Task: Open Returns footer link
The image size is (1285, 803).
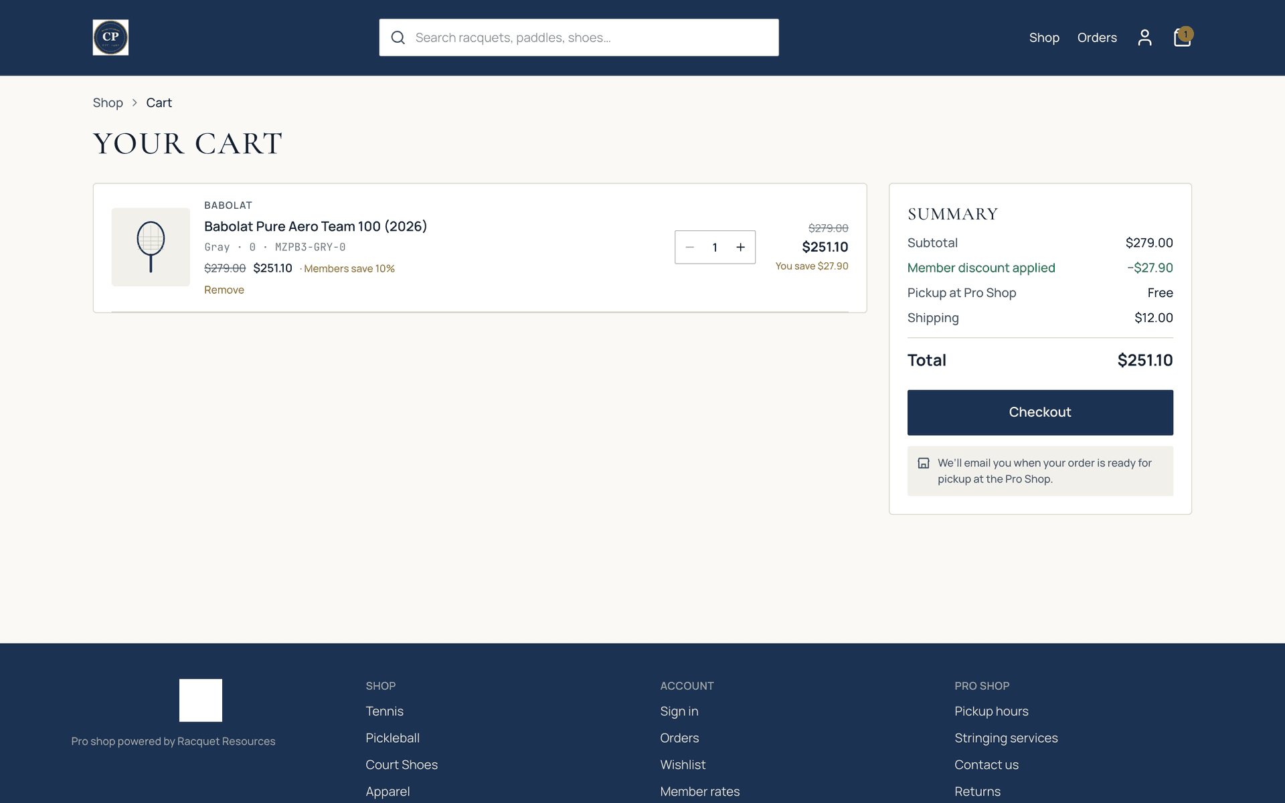Action: (x=977, y=792)
